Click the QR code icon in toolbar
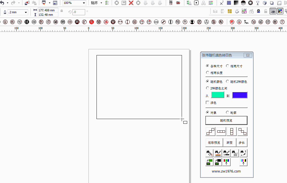 [x=171, y=3]
